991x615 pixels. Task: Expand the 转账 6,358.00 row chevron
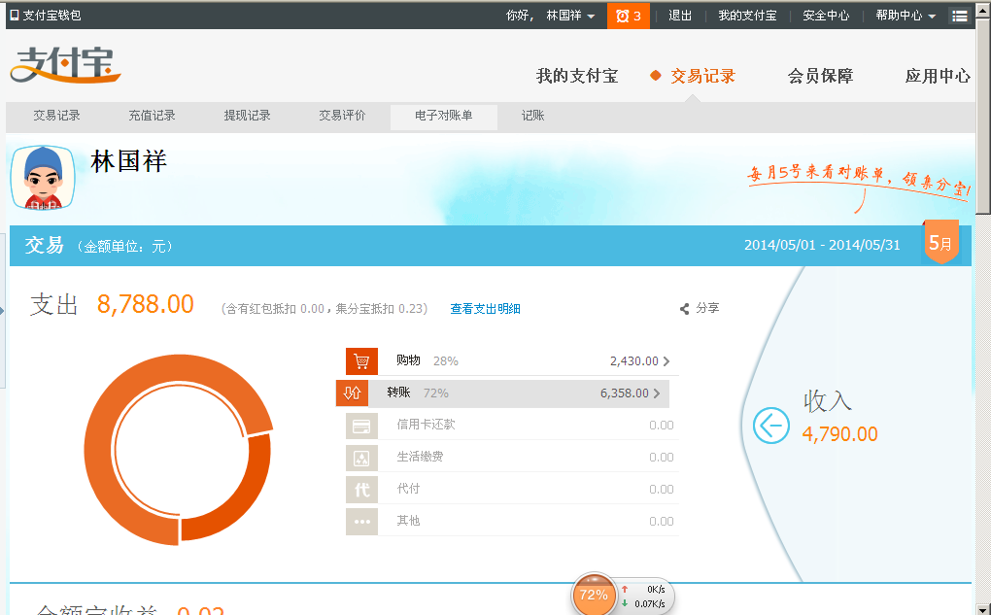(x=657, y=393)
